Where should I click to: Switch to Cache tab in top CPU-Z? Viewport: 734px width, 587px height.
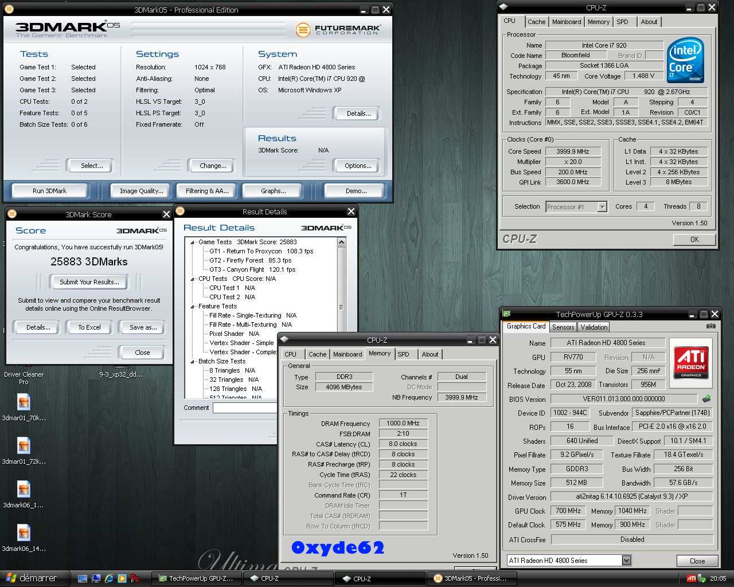(x=536, y=22)
